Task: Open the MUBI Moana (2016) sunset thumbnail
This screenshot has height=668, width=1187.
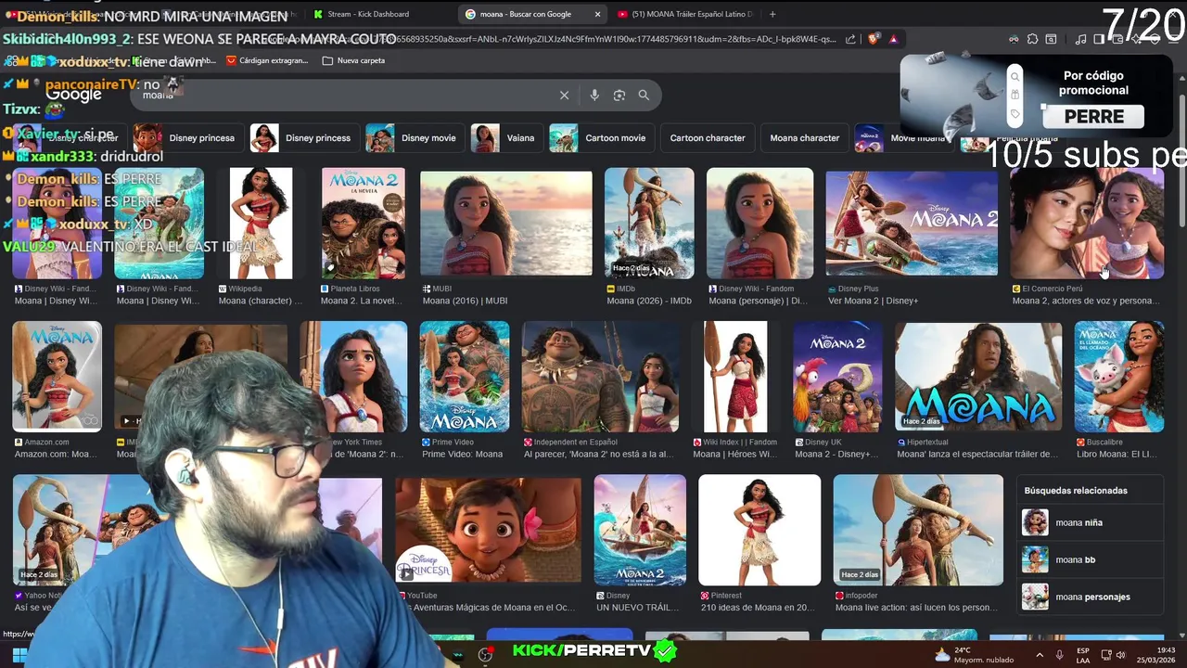Action: 506,223
